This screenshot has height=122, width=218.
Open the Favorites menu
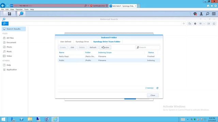pyautogui.click(x=19, y=9)
